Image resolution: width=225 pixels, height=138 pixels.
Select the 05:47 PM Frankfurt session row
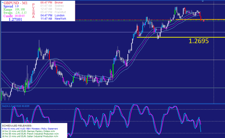53,12
